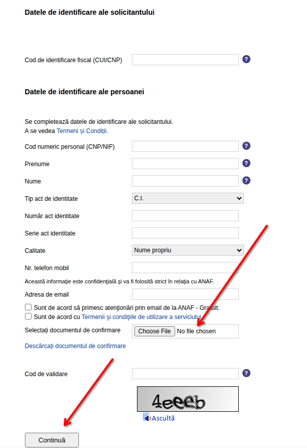Image resolution: width=307 pixels, height=448 pixels.
Task: Expand the Calitate dropdown
Action: click(187, 250)
